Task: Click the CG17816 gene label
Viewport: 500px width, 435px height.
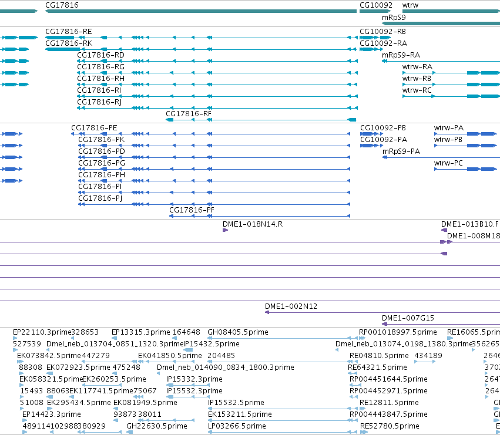Action: pos(62,5)
